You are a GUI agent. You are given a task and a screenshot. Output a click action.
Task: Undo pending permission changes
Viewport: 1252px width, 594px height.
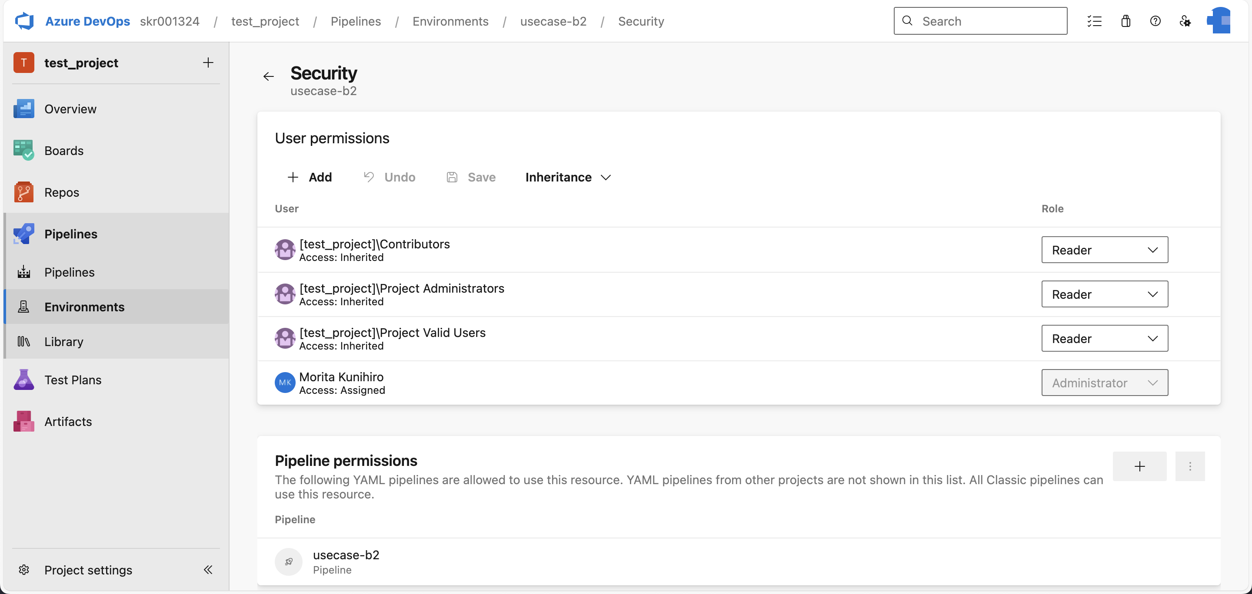pyautogui.click(x=389, y=177)
